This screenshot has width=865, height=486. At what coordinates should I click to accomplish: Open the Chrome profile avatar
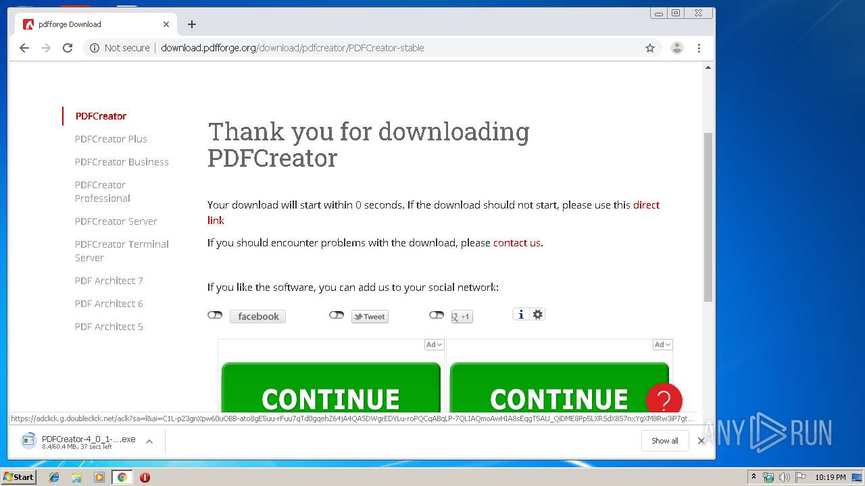click(676, 48)
